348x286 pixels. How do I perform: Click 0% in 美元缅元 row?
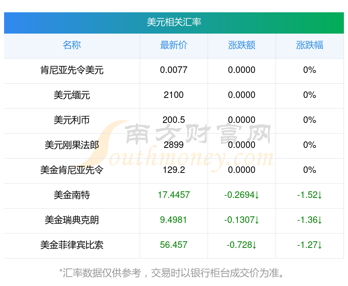(310, 95)
